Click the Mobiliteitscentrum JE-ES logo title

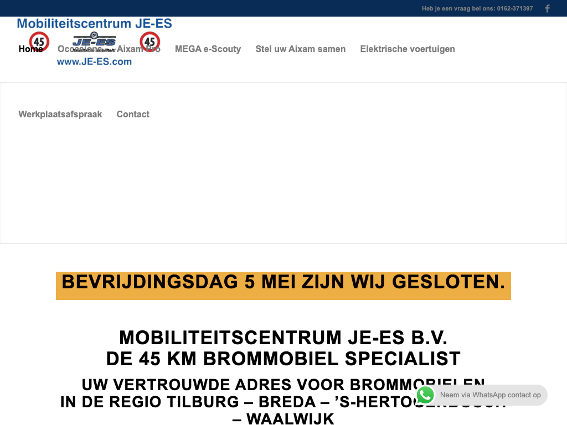tap(94, 23)
